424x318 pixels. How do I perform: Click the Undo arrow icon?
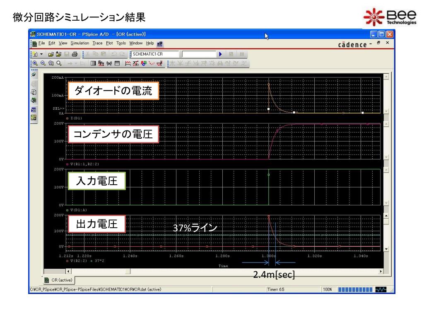(114, 54)
